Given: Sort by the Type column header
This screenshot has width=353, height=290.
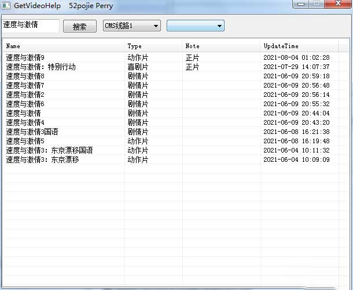Looking at the screenshot, I should (x=153, y=46).
